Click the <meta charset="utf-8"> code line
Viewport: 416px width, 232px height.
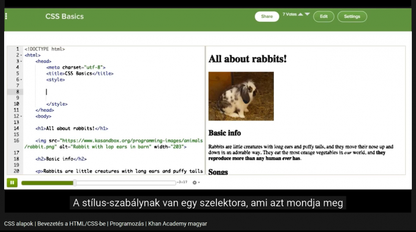point(76,67)
